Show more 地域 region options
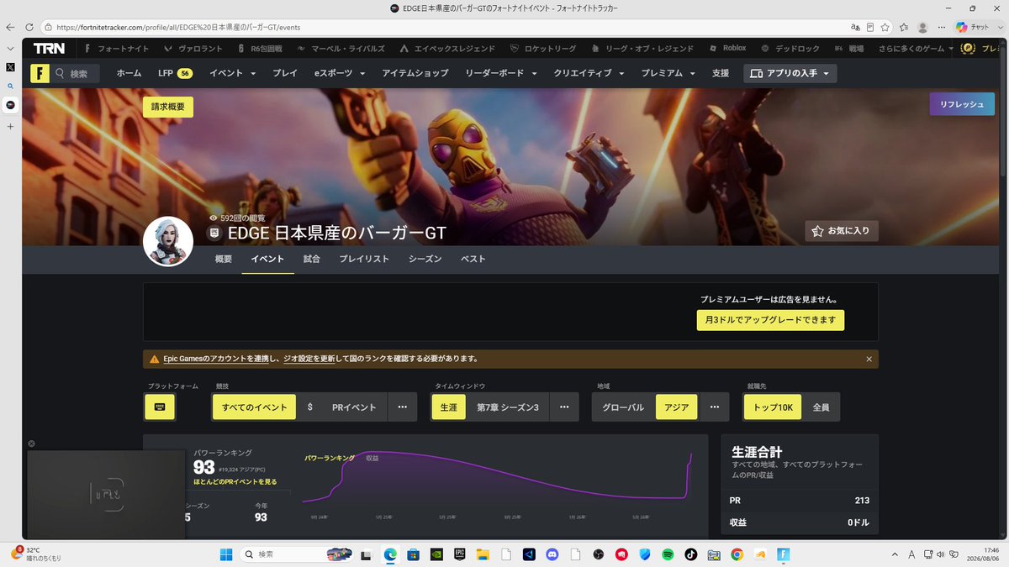Screen dimensions: 1009x567 coord(715,407)
